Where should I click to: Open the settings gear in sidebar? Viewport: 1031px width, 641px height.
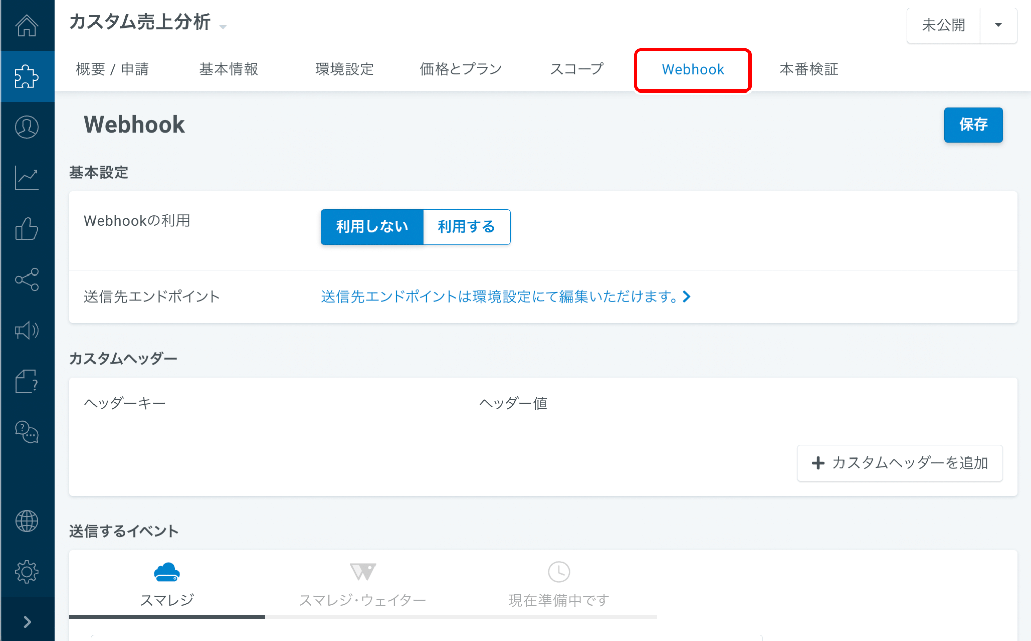27,572
